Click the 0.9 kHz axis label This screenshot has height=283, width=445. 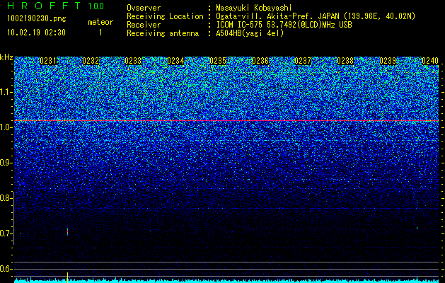(6, 163)
